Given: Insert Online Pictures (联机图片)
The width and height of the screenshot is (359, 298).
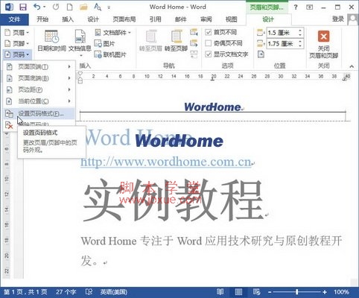Looking at the screenshot, I should [110, 54].
